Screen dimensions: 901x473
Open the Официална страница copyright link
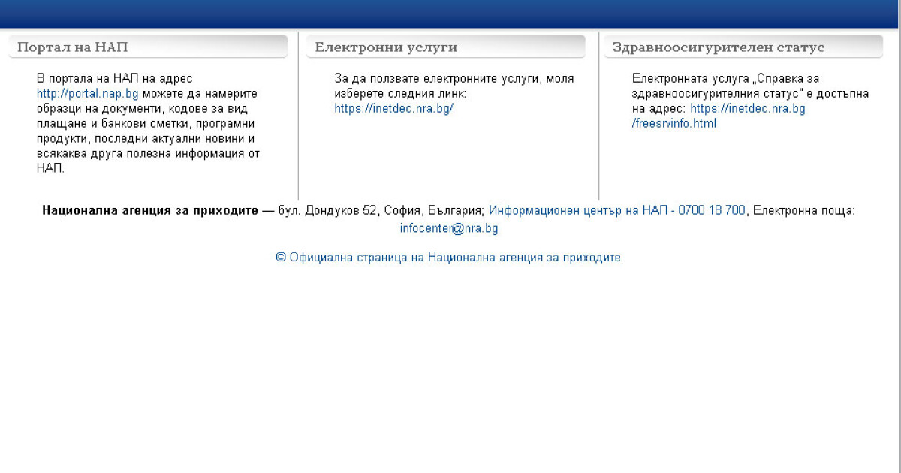pos(448,257)
